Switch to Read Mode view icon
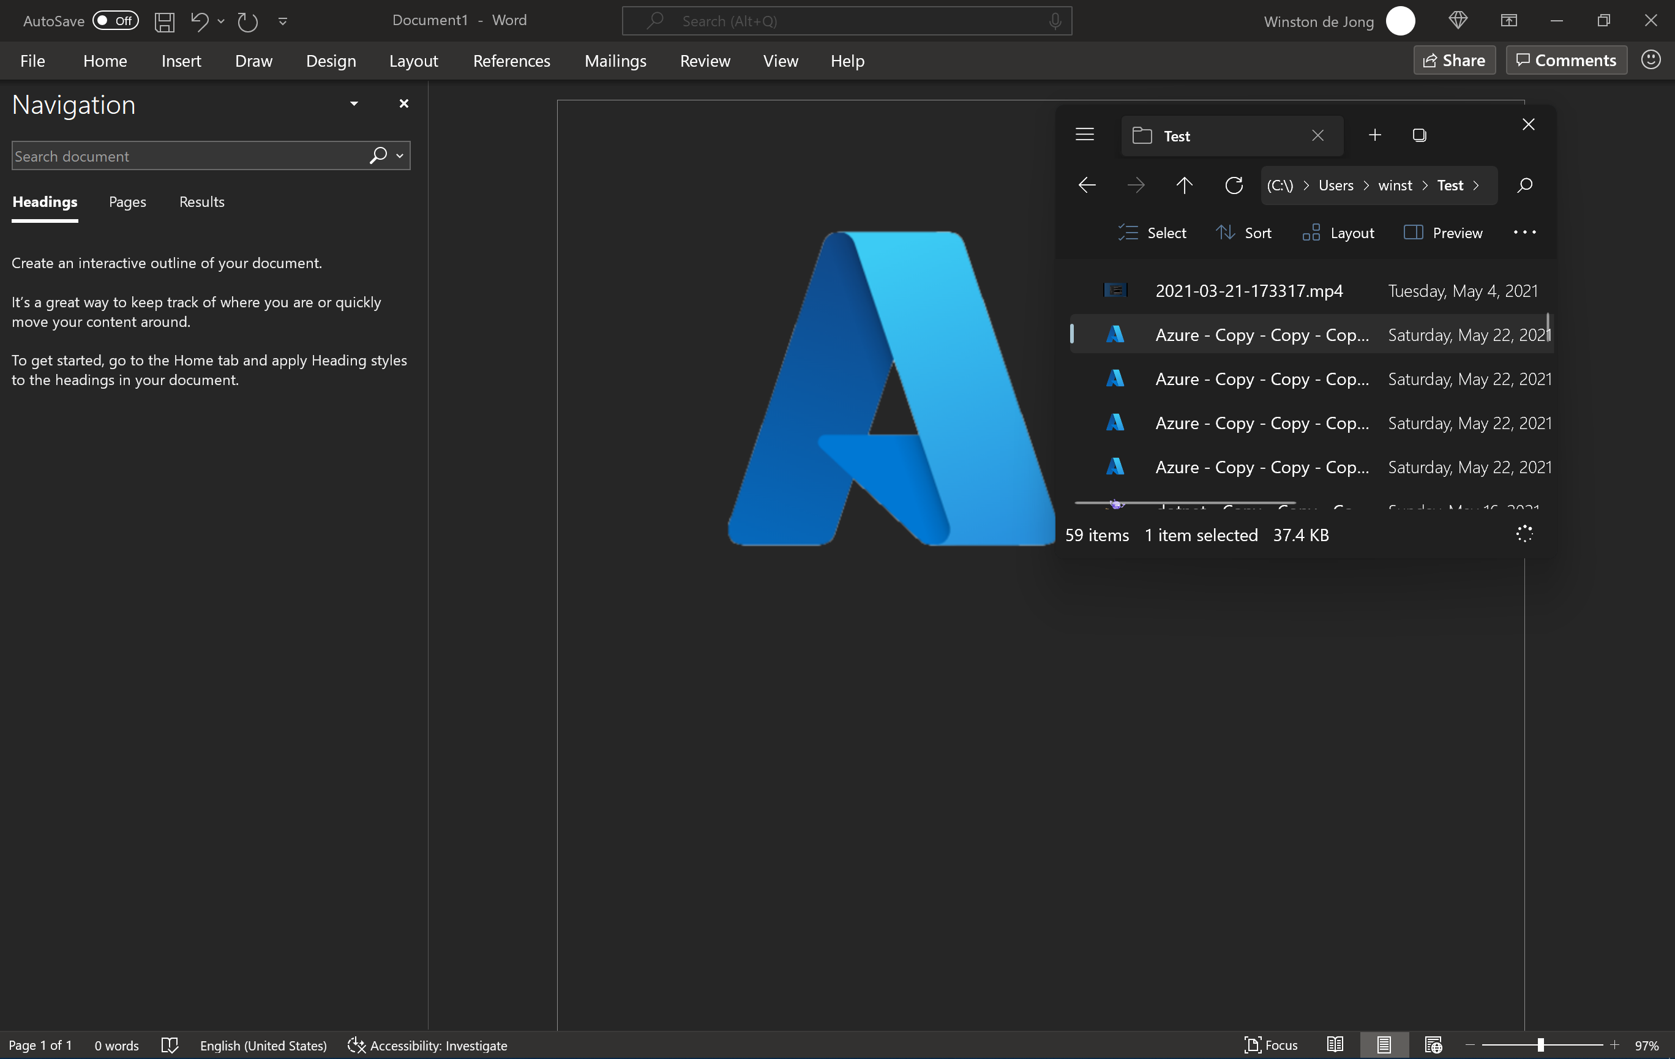 (1335, 1044)
